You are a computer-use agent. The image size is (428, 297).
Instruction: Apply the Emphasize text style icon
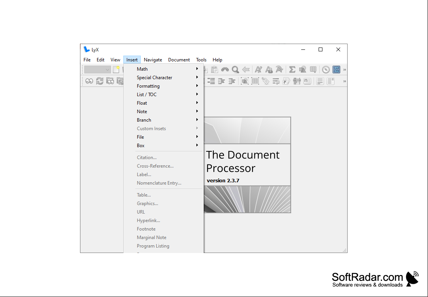point(258,70)
